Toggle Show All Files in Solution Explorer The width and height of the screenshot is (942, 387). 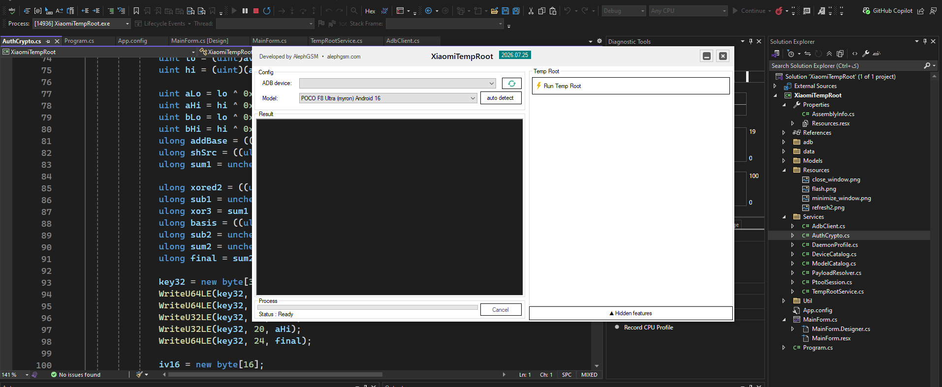[x=840, y=54]
